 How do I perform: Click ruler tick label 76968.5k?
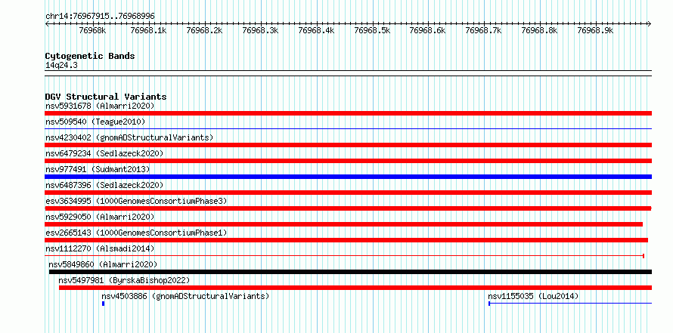coord(372,30)
